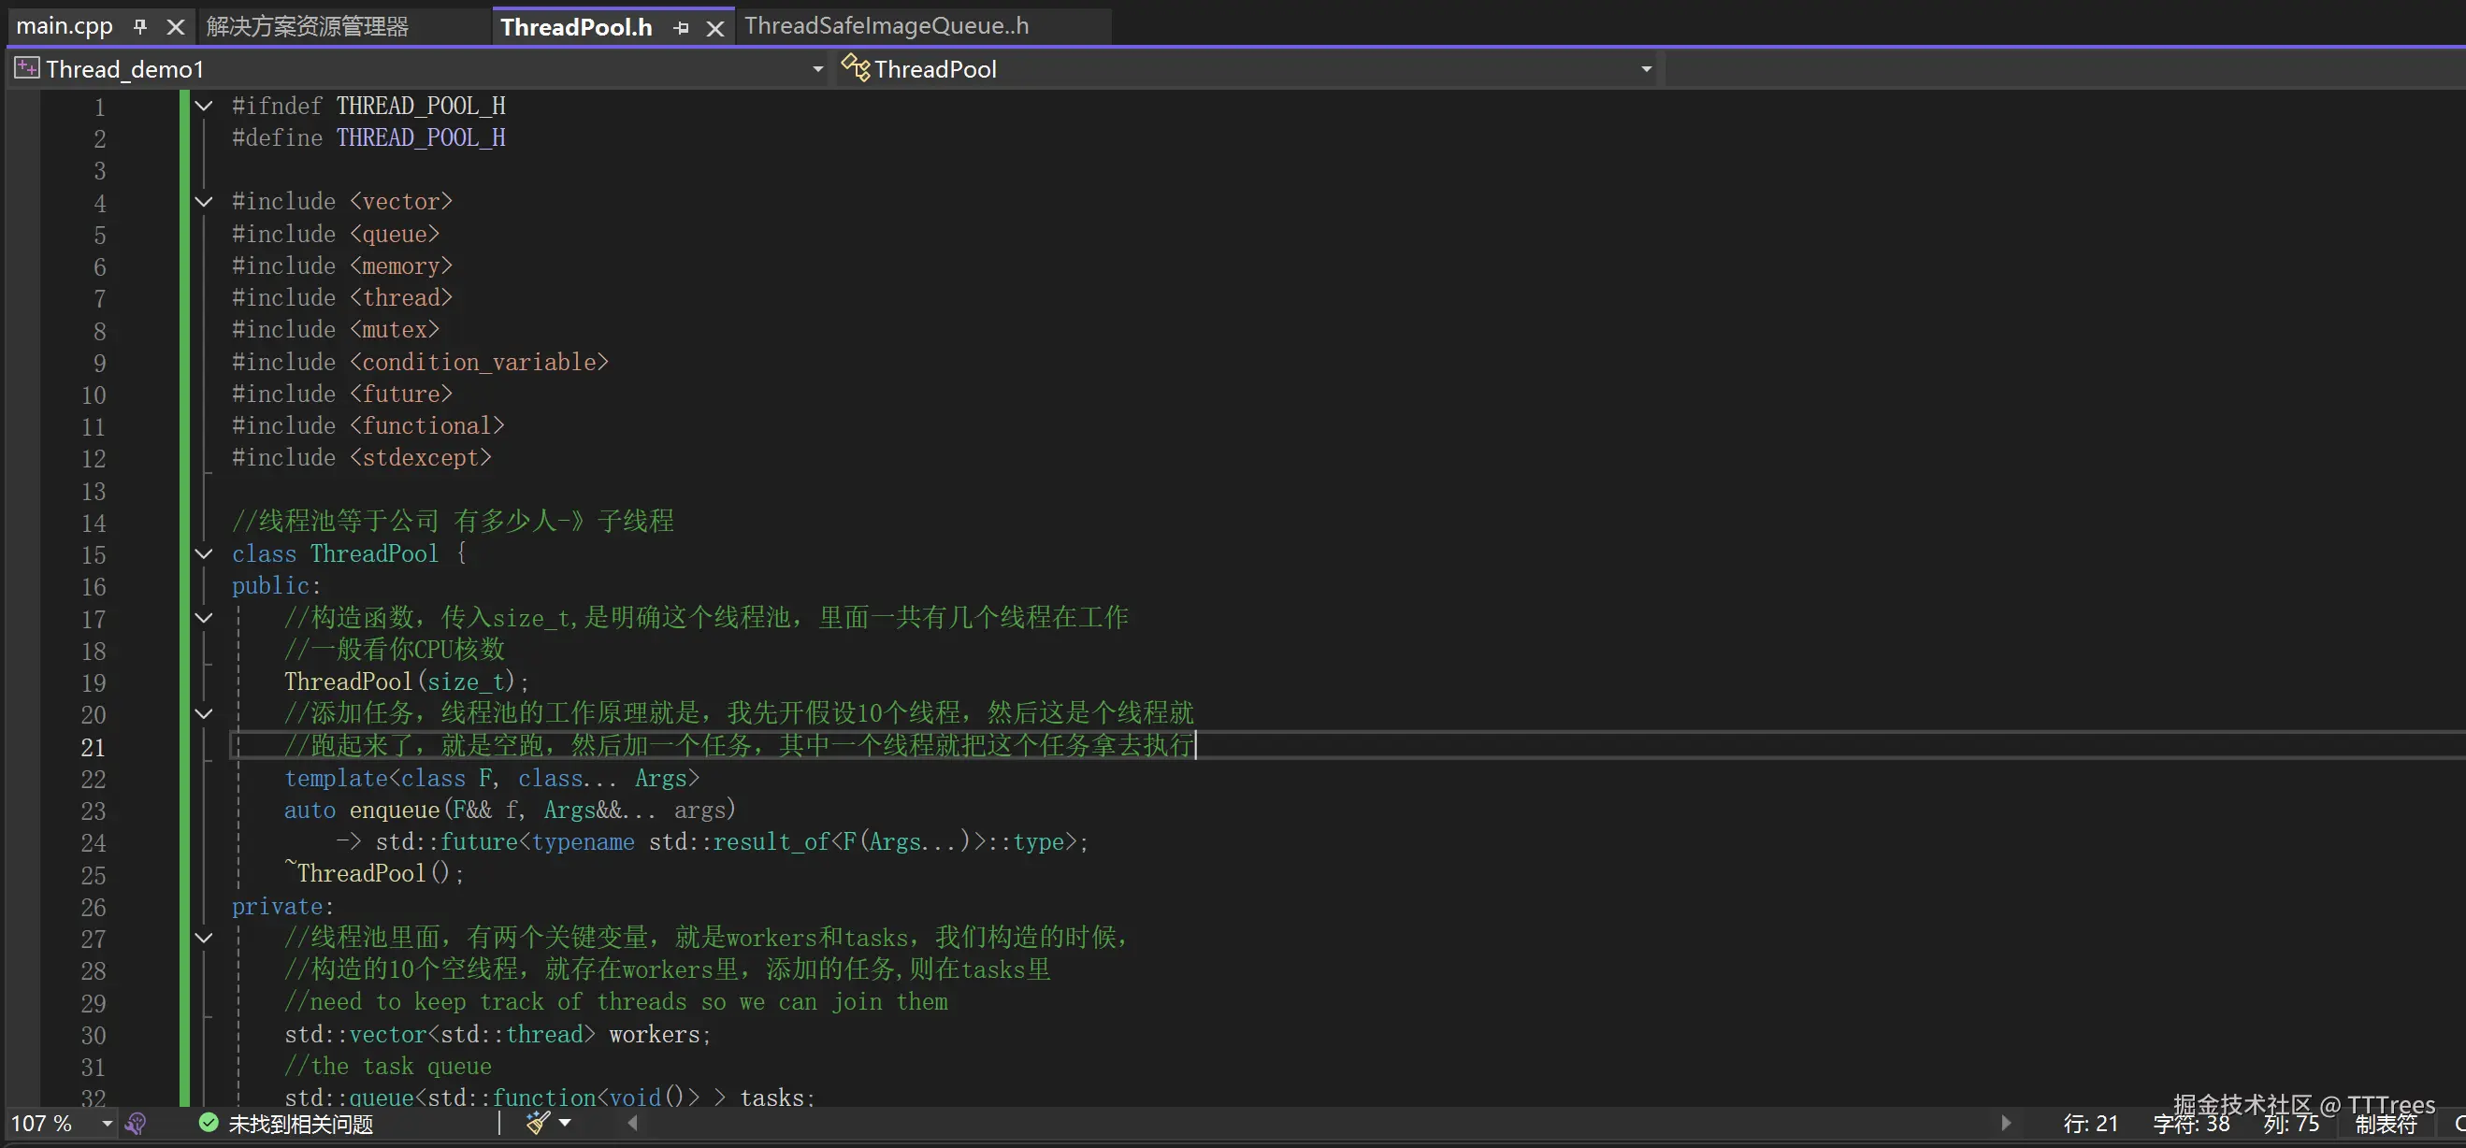Open the 107 % zoom level dropdown
This screenshot has width=2466, height=1148.
point(108,1123)
